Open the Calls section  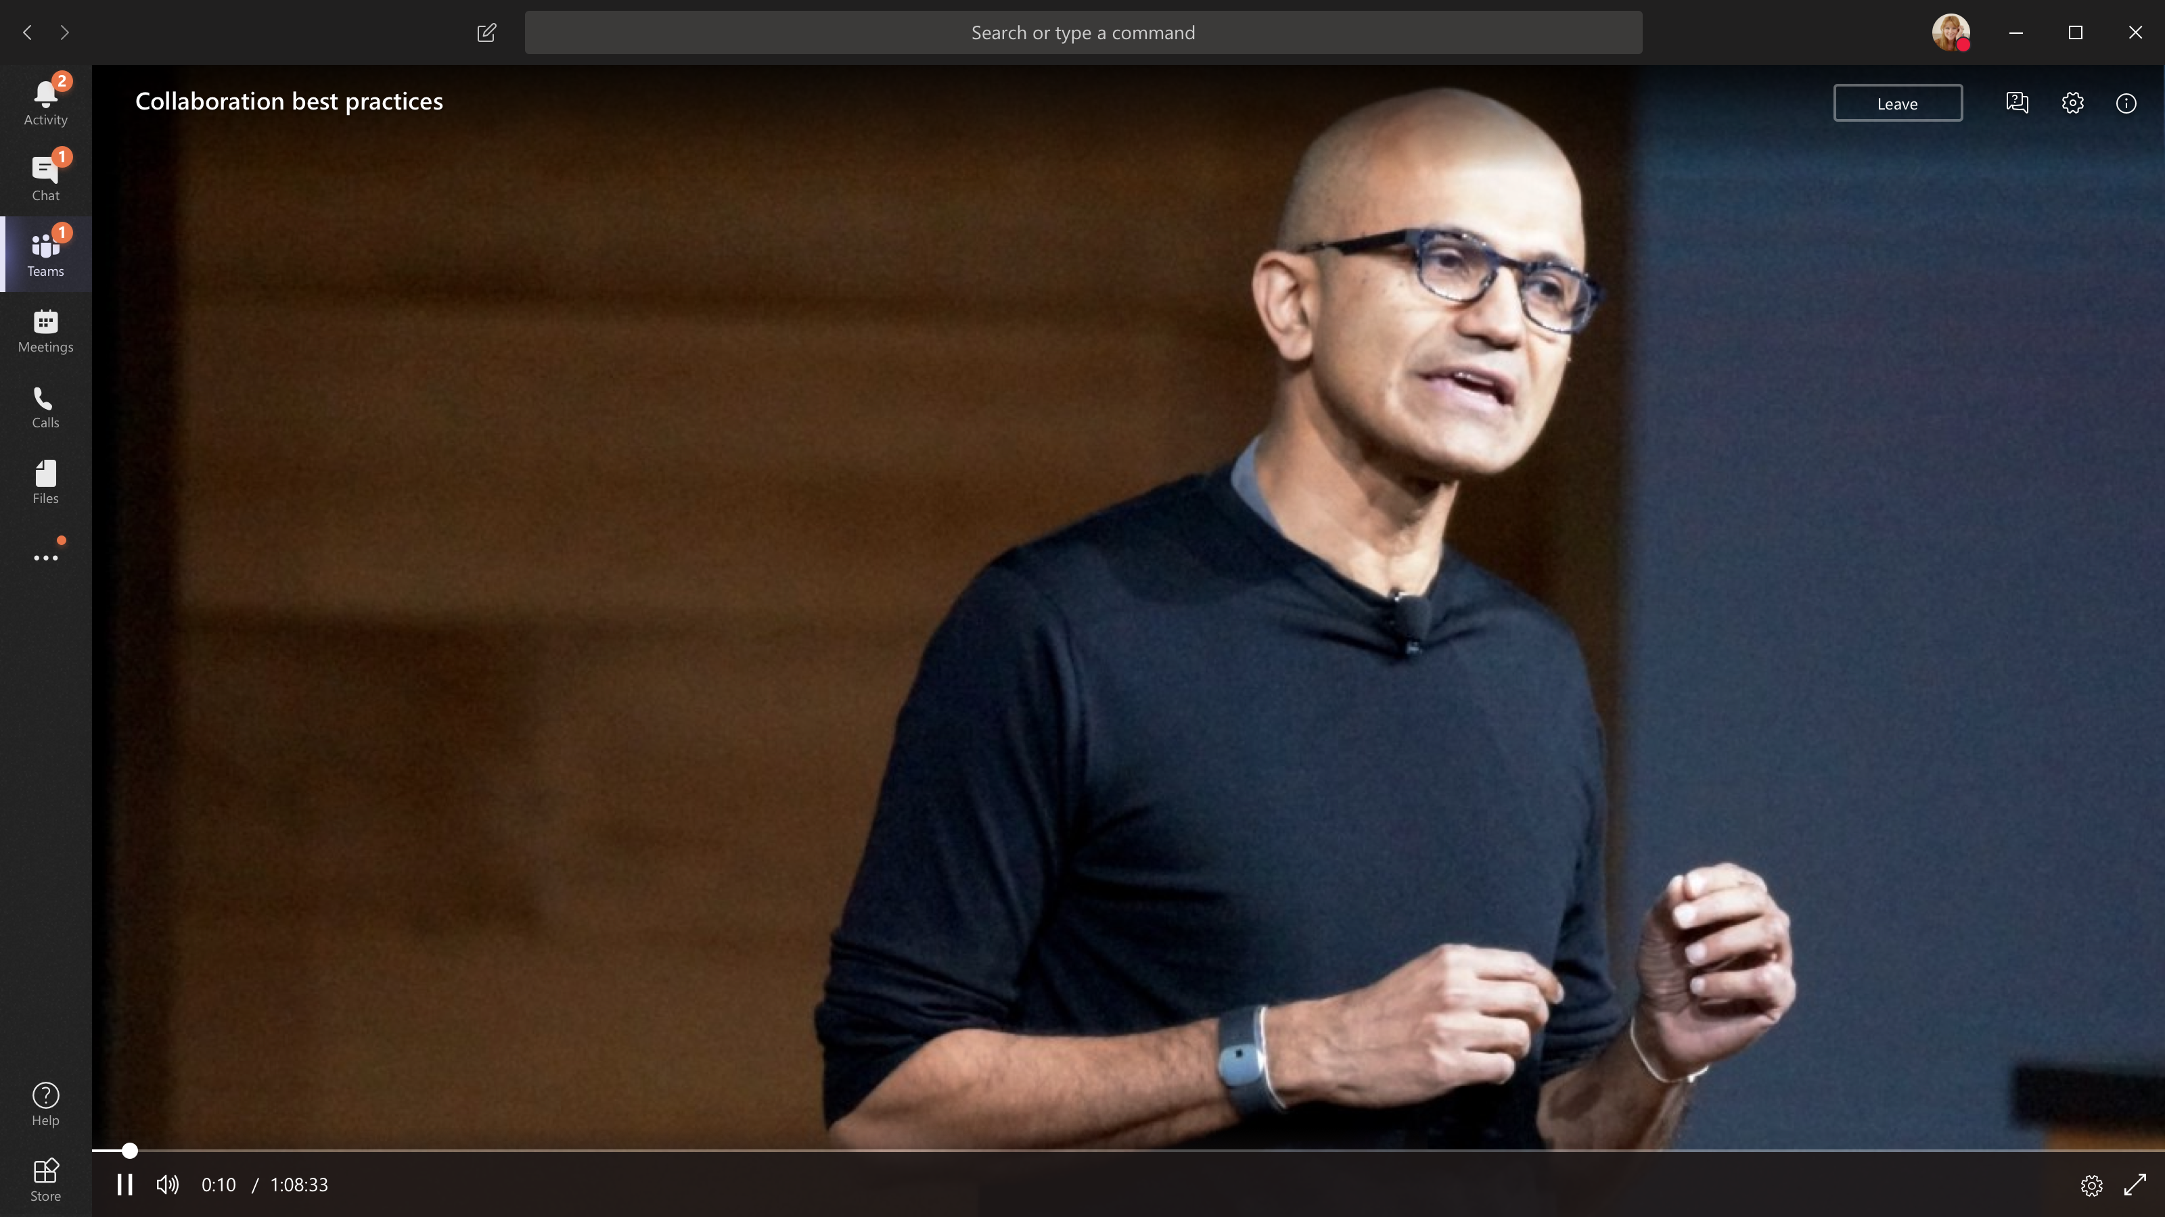(x=45, y=406)
